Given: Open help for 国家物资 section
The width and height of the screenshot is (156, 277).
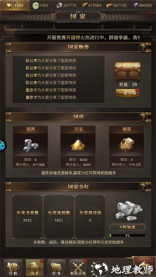Looking at the screenshot, I should 143,47.
